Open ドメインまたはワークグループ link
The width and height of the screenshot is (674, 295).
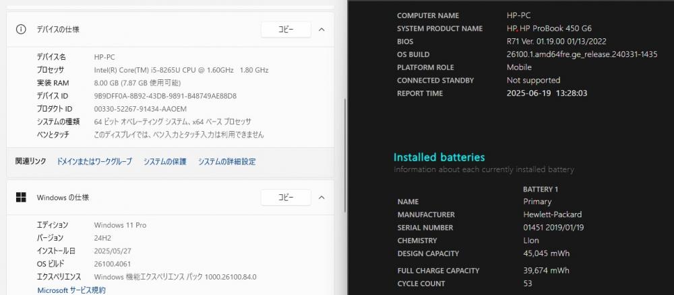(94, 162)
